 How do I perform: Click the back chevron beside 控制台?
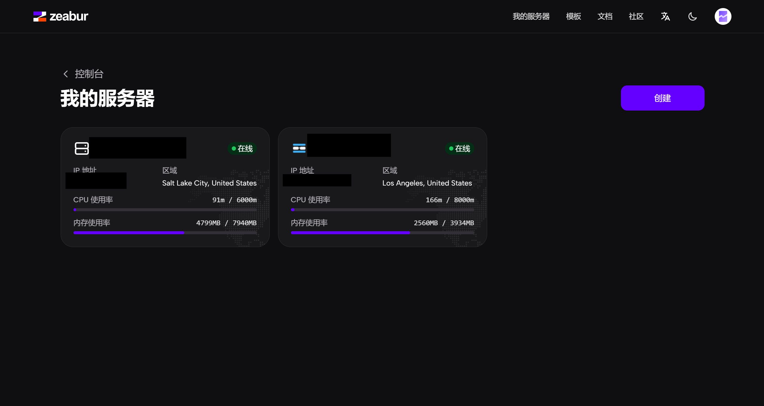66,74
